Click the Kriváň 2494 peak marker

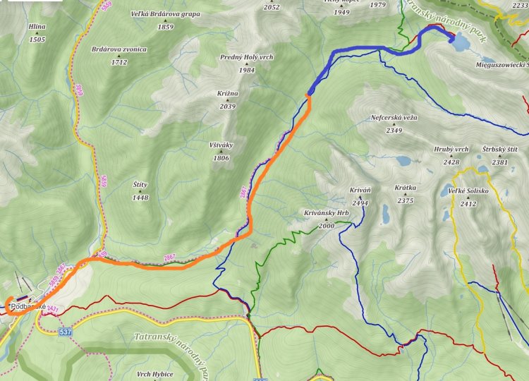pos(360,197)
